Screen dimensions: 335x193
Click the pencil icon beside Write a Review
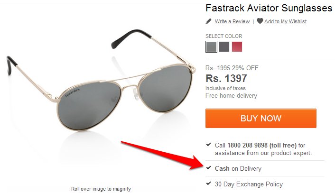tap(208, 21)
